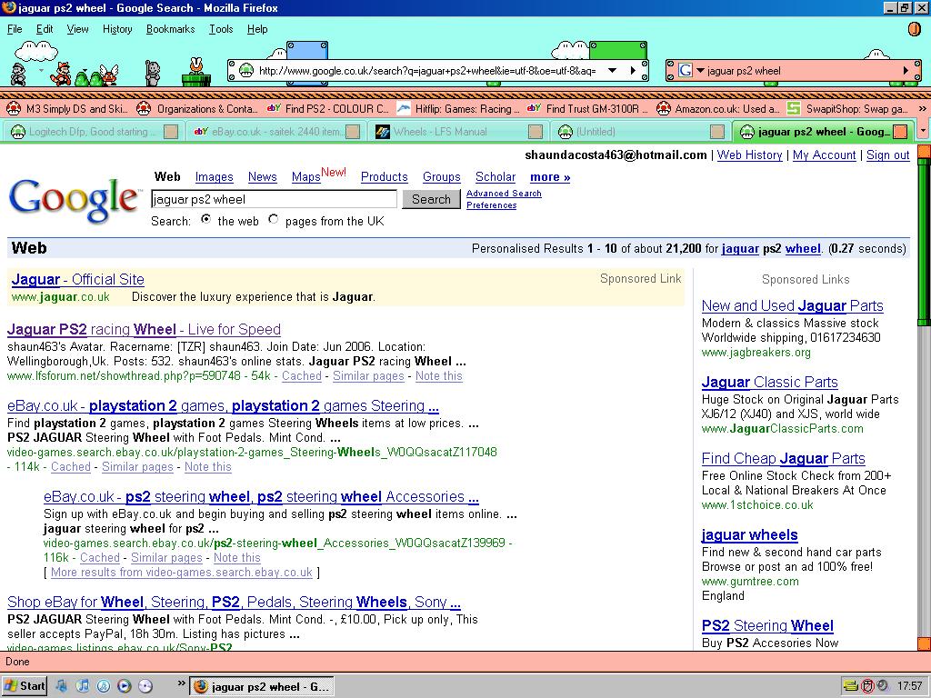The width and height of the screenshot is (931, 698).
Task: Close the Logitech Dfp tab
Action: click(x=171, y=132)
